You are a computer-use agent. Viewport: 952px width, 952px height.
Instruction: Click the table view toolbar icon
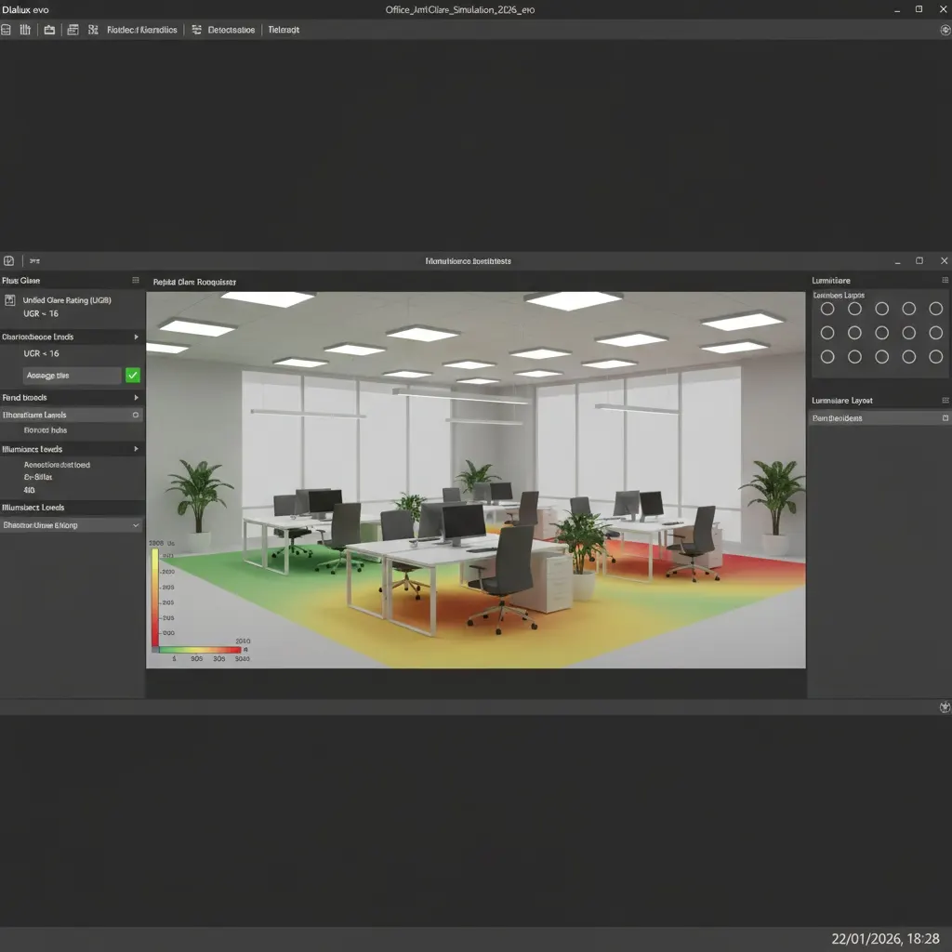73,29
